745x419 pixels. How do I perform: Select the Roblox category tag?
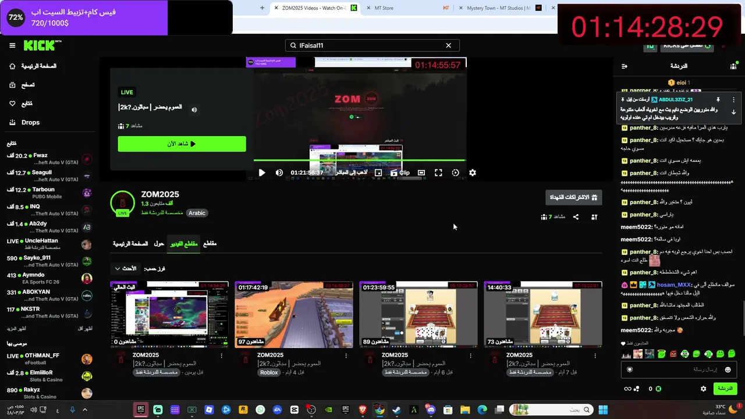coord(269,372)
